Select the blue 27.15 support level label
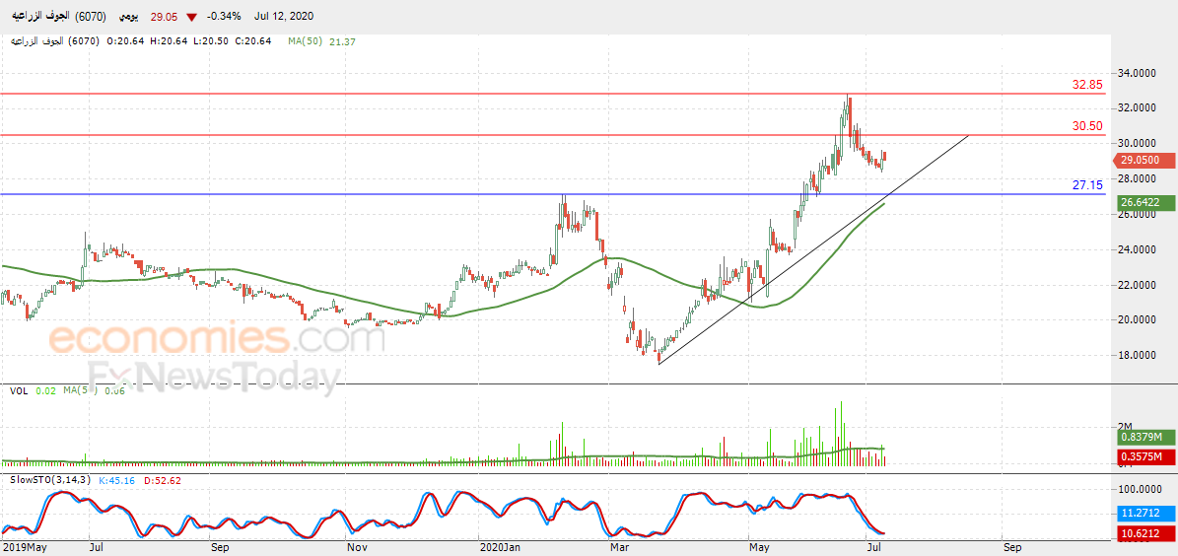Image resolution: width=1178 pixels, height=556 pixels. click(x=1087, y=185)
